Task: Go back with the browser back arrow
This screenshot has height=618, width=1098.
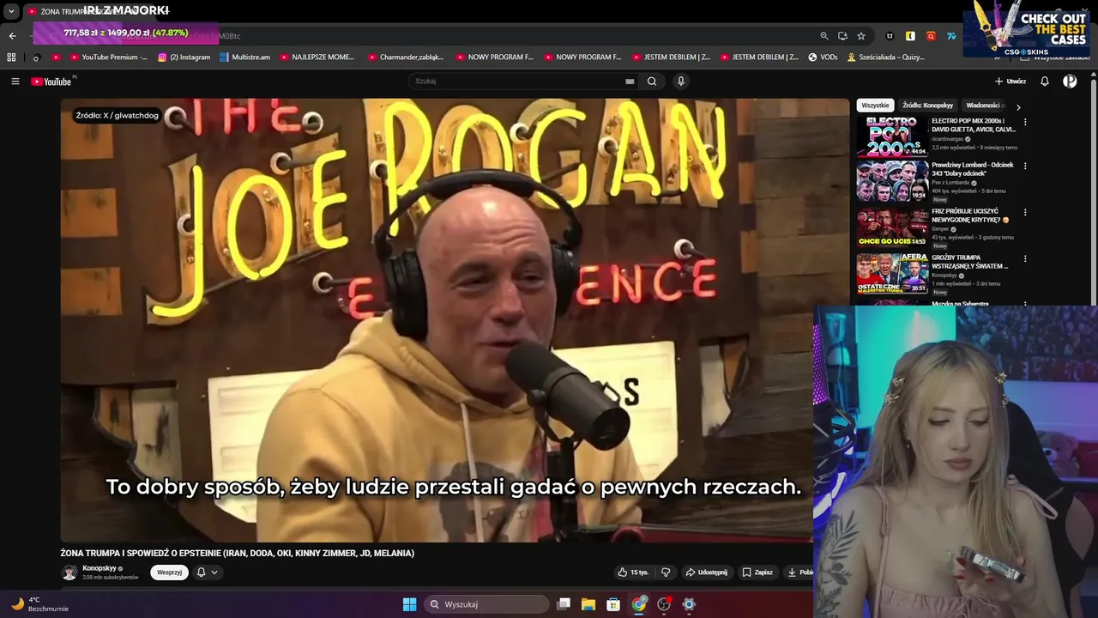Action: 12,36
